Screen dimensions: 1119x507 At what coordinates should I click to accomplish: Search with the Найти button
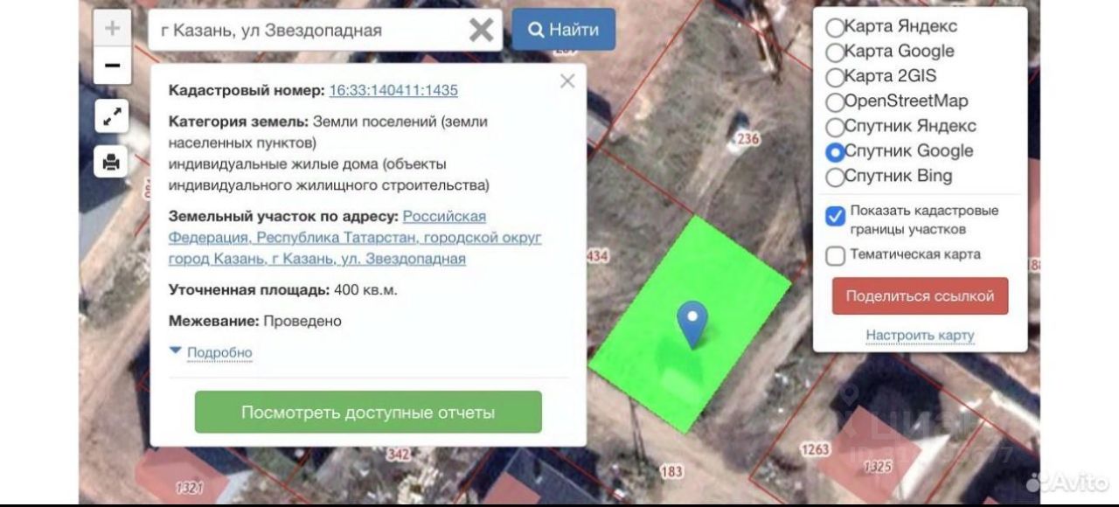point(564,30)
